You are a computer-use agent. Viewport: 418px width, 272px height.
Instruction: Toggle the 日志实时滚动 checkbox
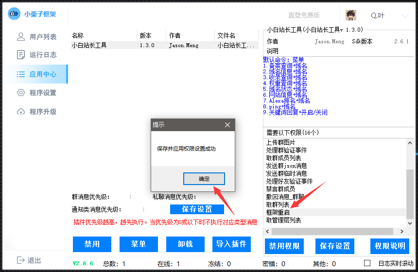(x=367, y=263)
